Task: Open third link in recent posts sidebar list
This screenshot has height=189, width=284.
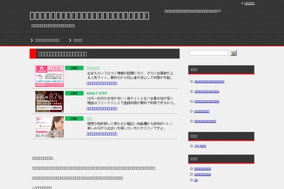Action: click(x=207, y=102)
